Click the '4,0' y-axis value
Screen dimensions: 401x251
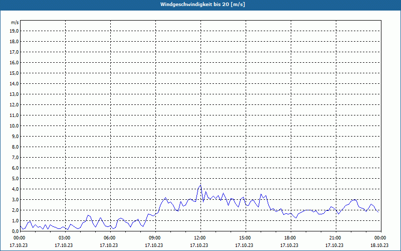click(x=15, y=189)
